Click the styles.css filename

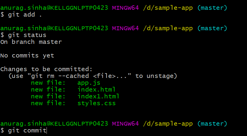coord(96,103)
